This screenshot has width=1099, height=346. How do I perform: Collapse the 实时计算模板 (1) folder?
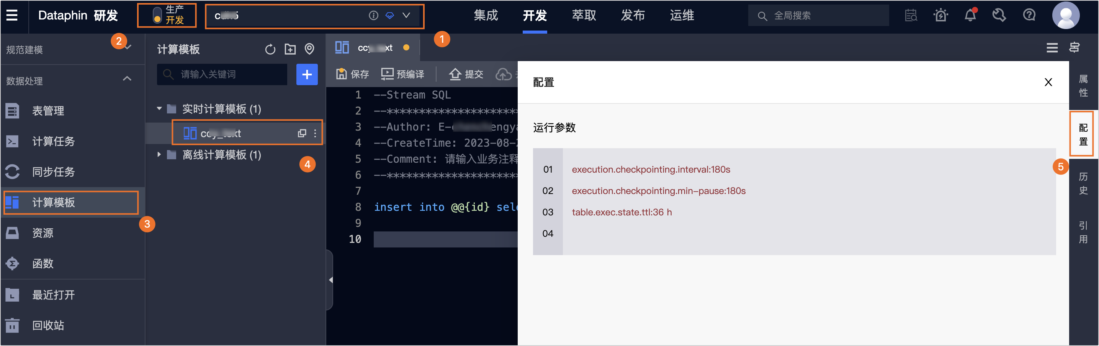[159, 109]
